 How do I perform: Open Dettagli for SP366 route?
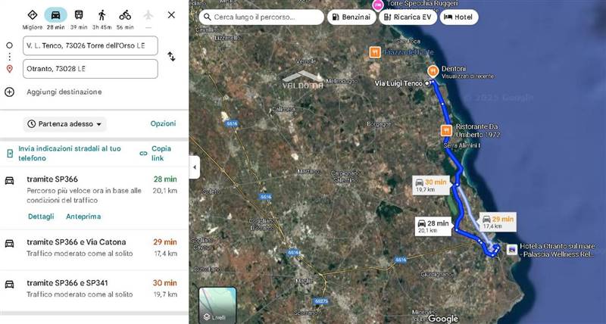click(41, 217)
